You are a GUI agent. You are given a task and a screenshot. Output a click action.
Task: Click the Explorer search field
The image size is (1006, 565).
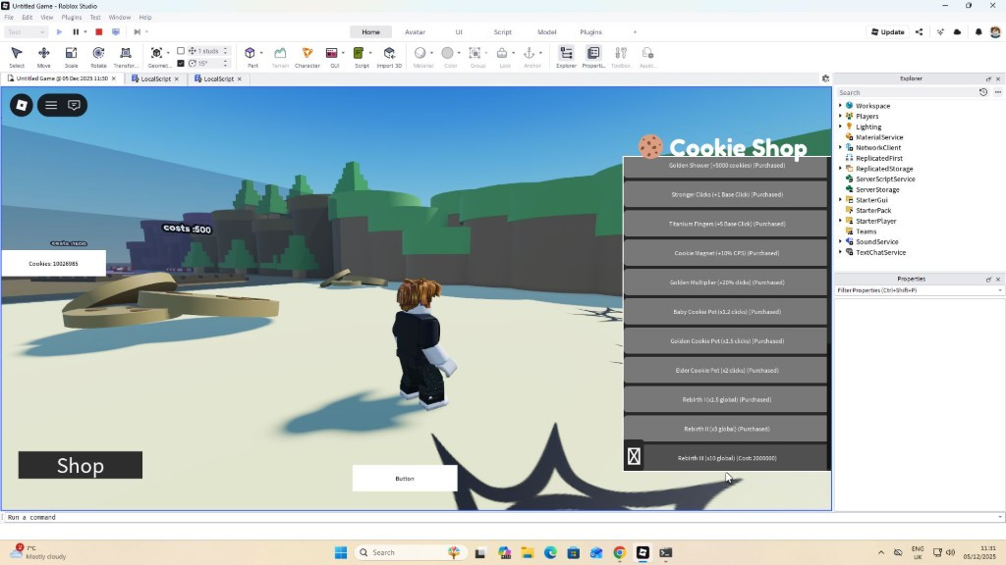(x=904, y=92)
